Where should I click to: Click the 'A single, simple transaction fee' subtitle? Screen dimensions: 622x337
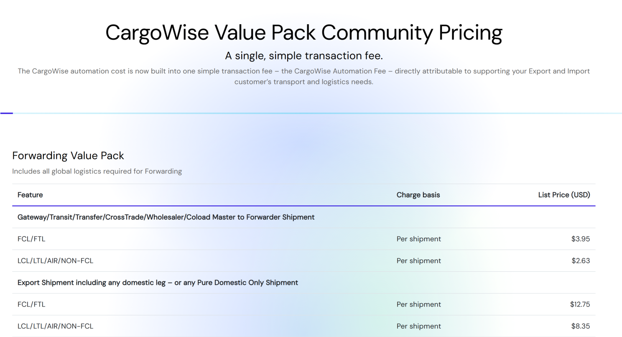(303, 56)
